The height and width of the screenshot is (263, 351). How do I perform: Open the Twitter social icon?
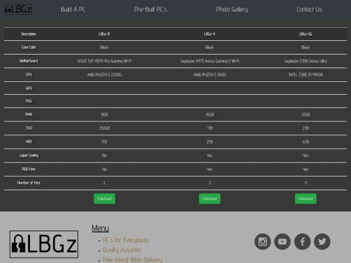click(322, 242)
